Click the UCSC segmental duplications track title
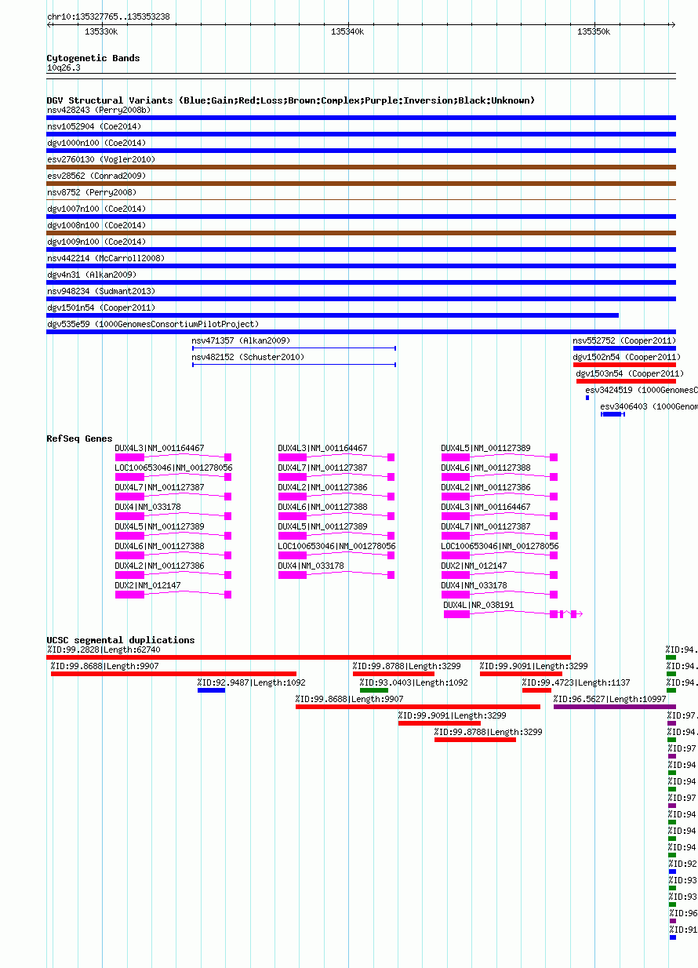Viewport: 698px width, 968px height. (121, 641)
